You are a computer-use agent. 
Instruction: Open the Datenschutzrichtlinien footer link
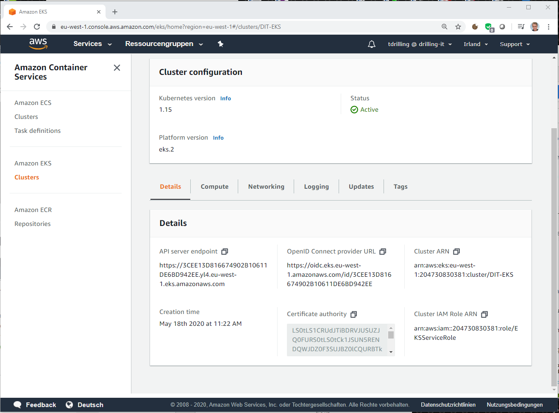pos(448,405)
